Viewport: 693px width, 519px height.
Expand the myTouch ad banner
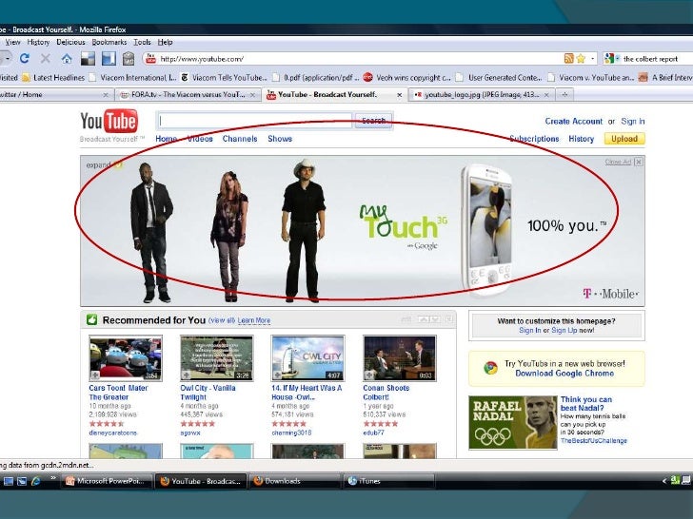(x=104, y=164)
